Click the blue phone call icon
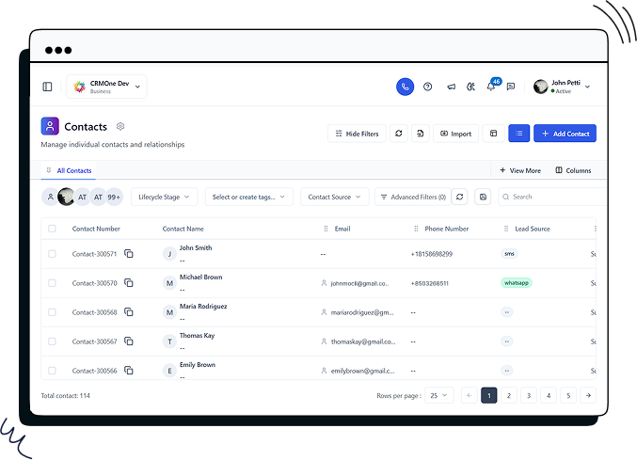This screenshot has height=460, width=637. point(405,87)
